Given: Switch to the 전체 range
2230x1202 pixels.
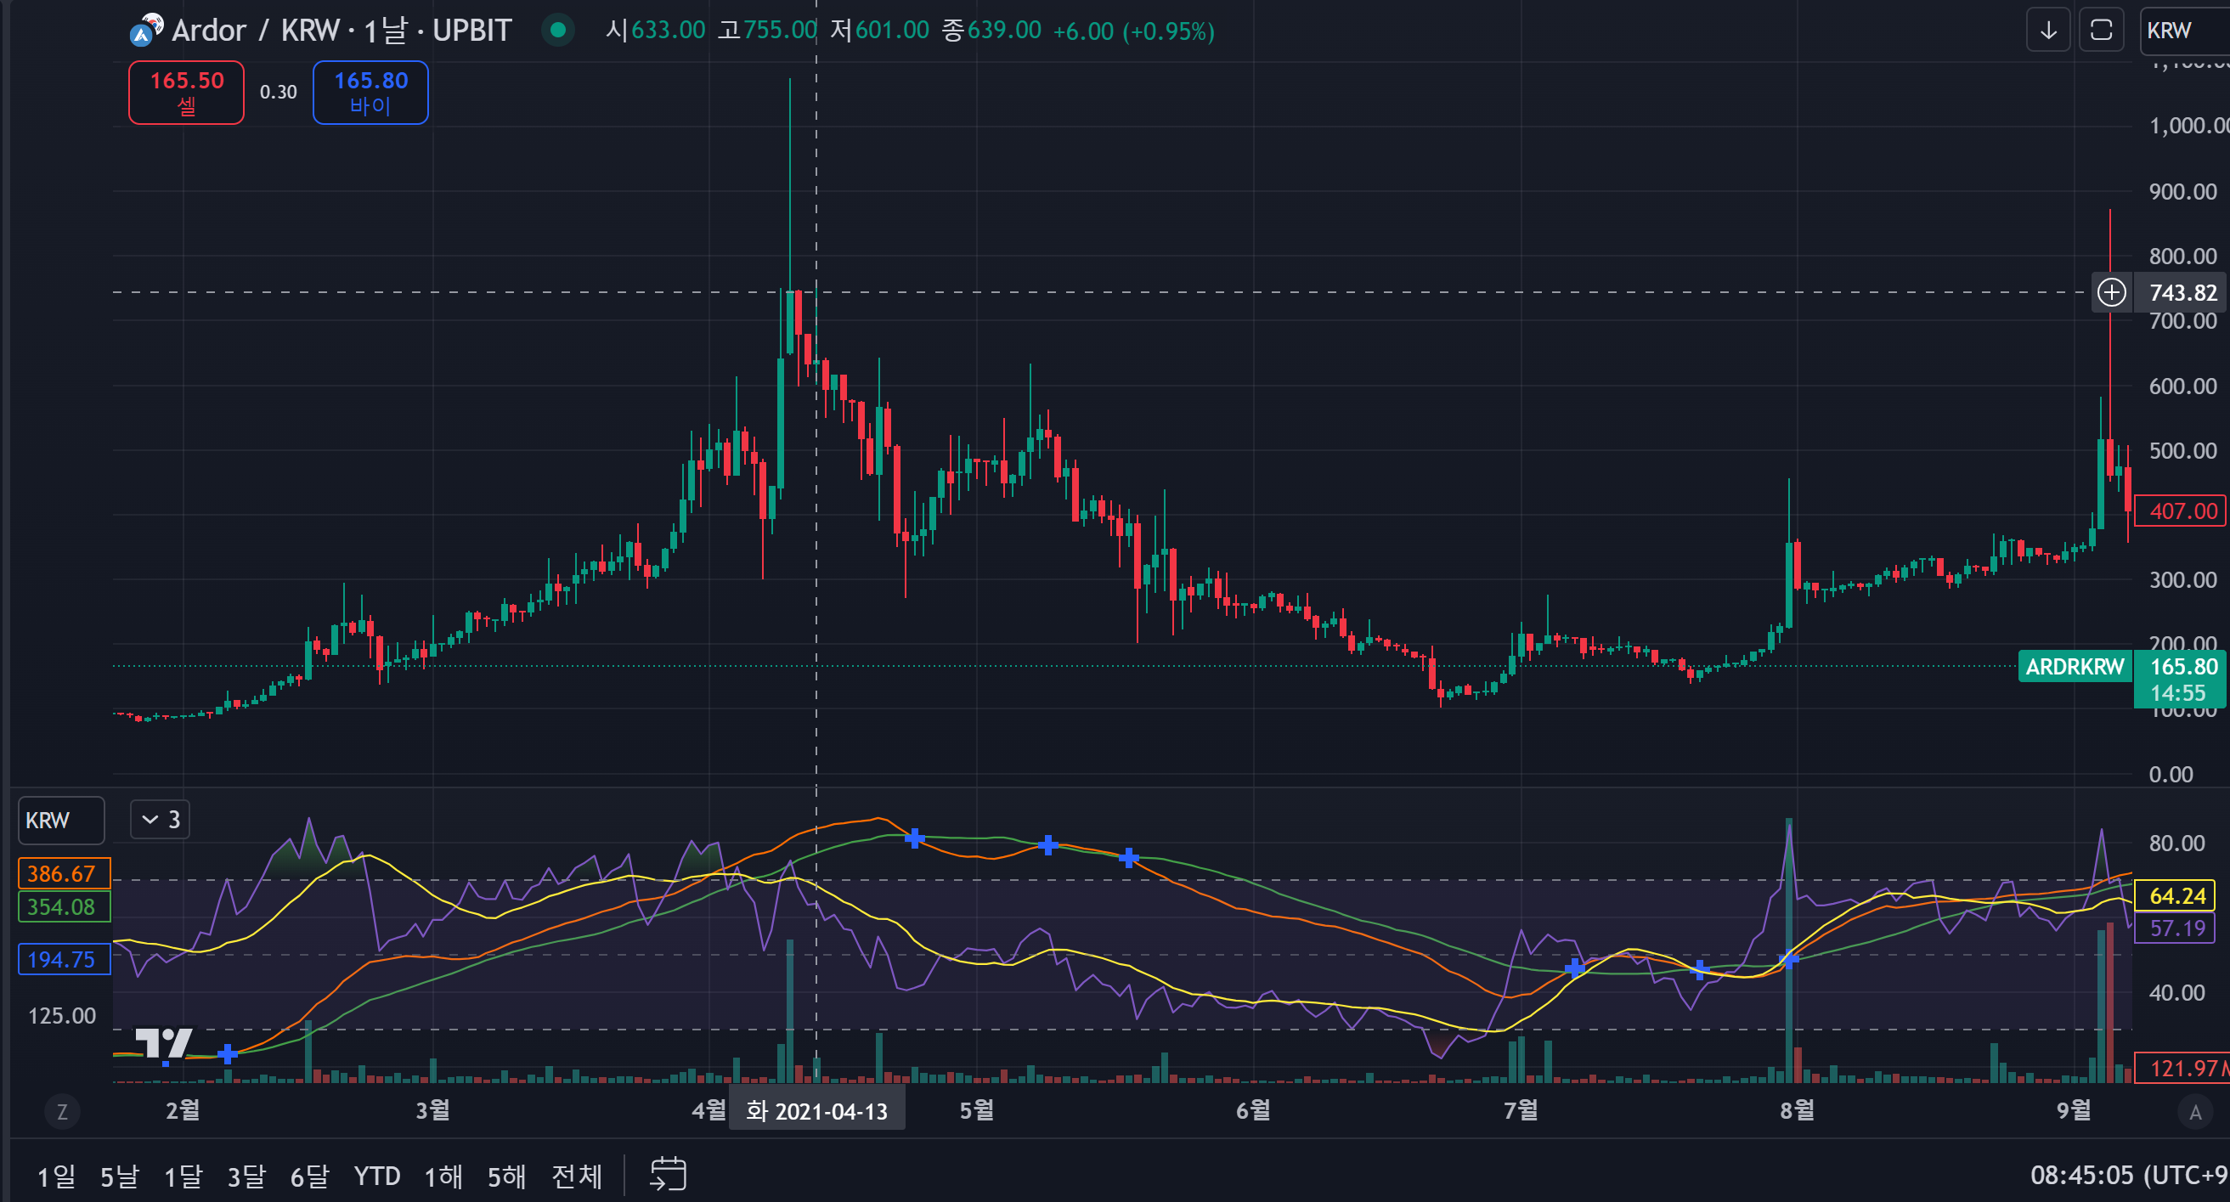Looking at the screenshot, I should [x=576, y=1176].
